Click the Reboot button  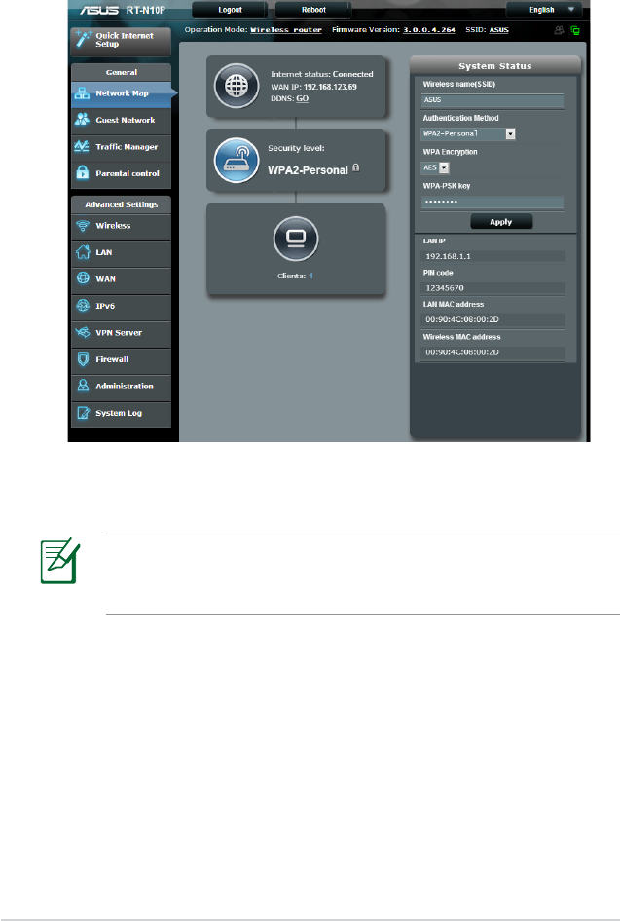click(313, 10)
